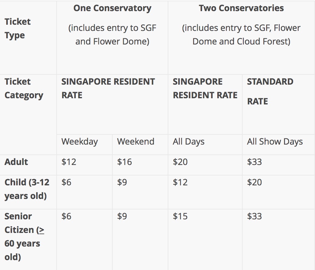Select the "One Conservatory" column heading
The height and width of the screenshot is (270, 315).
point(112,8)
